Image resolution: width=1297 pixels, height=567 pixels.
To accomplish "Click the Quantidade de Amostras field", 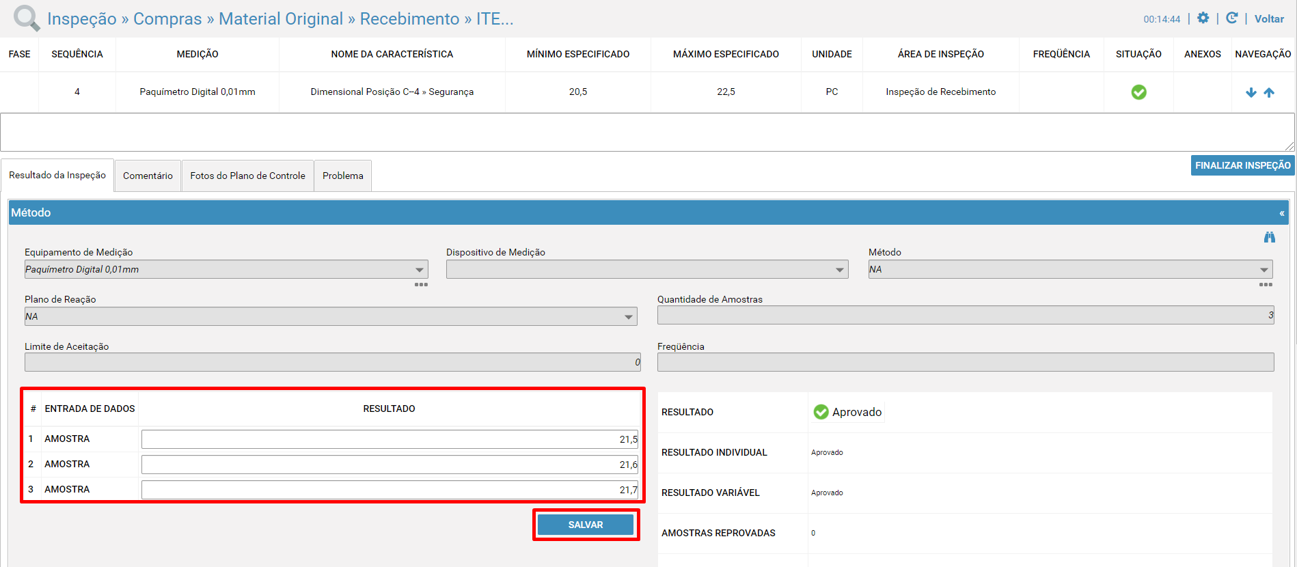I will (966, 315).
